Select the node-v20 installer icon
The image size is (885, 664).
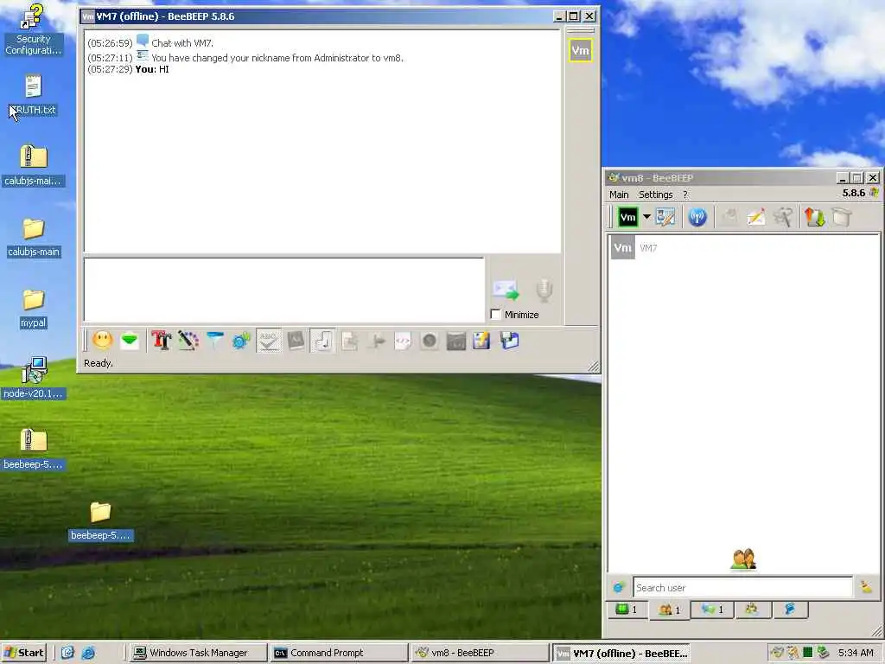(34, 379)
